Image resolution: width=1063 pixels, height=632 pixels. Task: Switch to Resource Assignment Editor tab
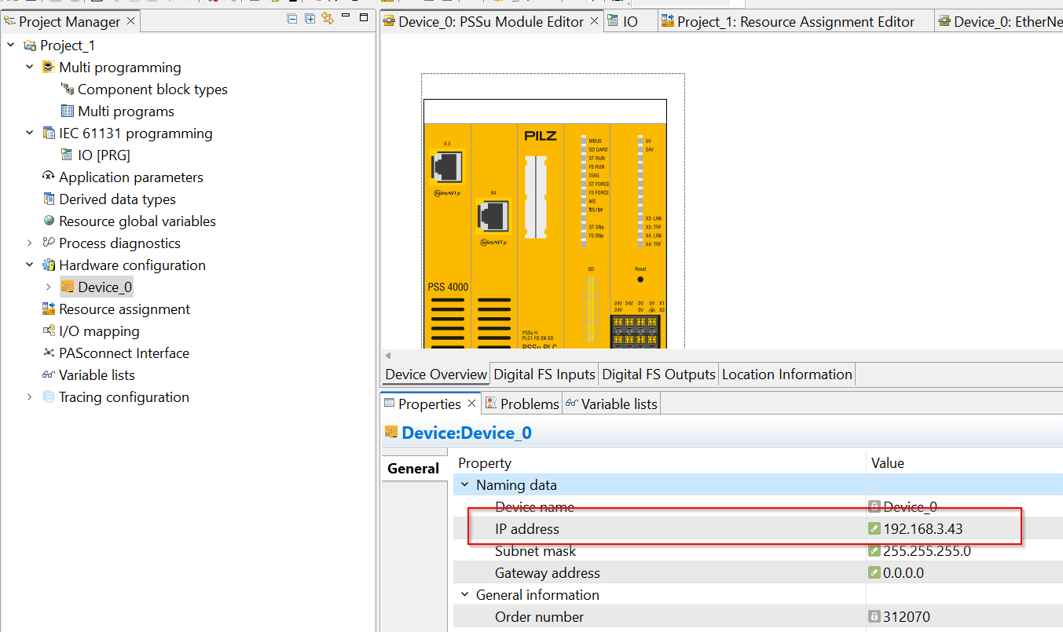click(796, 22)
